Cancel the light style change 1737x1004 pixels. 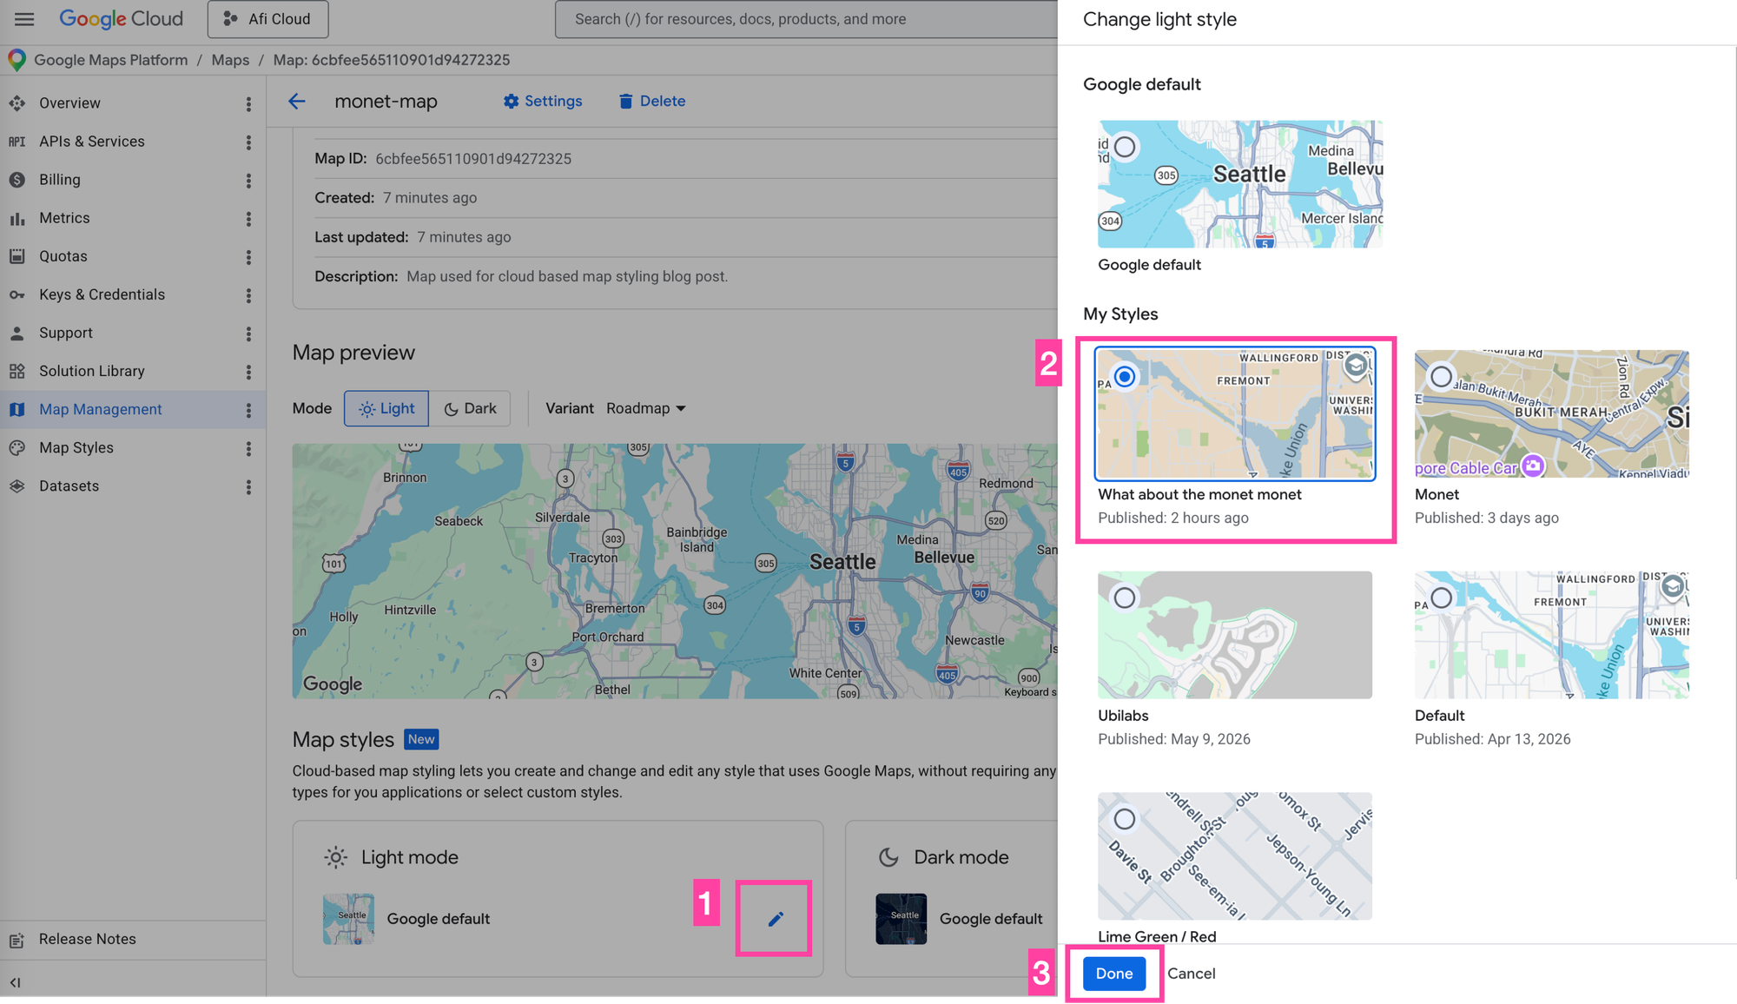1191,974
